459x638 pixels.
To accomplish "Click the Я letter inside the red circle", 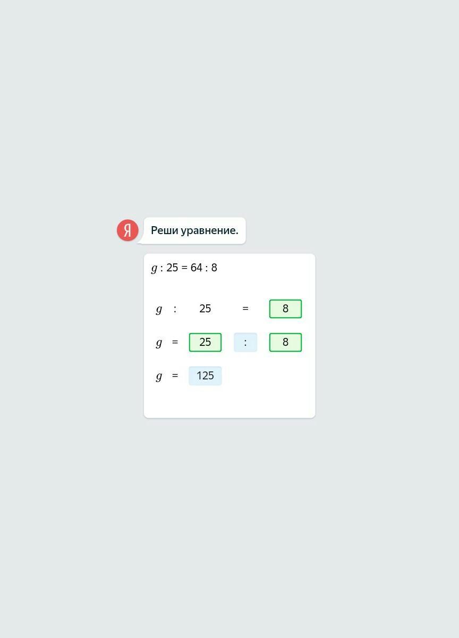I will pyautogui.click(x=127, y=231).
